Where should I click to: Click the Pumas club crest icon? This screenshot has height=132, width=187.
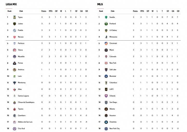(15, 63)
